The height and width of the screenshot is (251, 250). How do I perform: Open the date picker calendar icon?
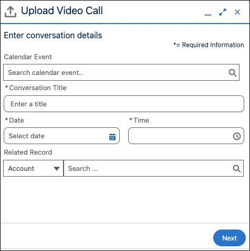pyautogui.click(x=112, y=137)
